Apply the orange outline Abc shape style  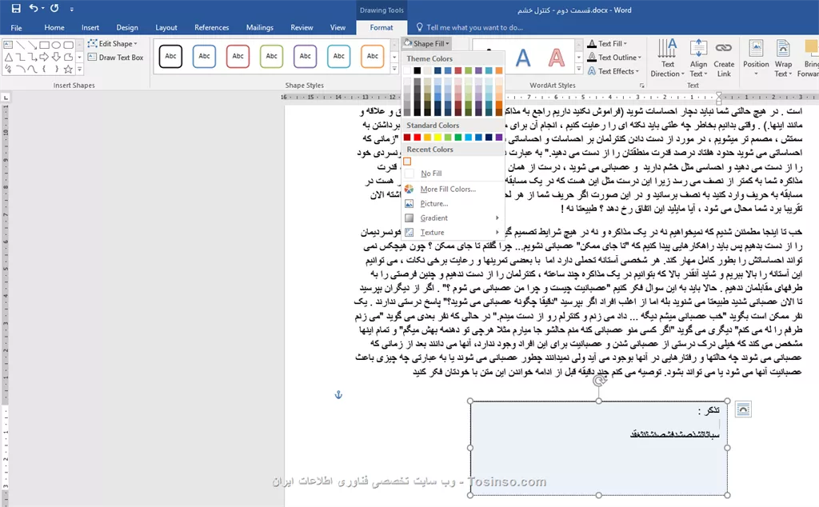(x=372, y=57)
